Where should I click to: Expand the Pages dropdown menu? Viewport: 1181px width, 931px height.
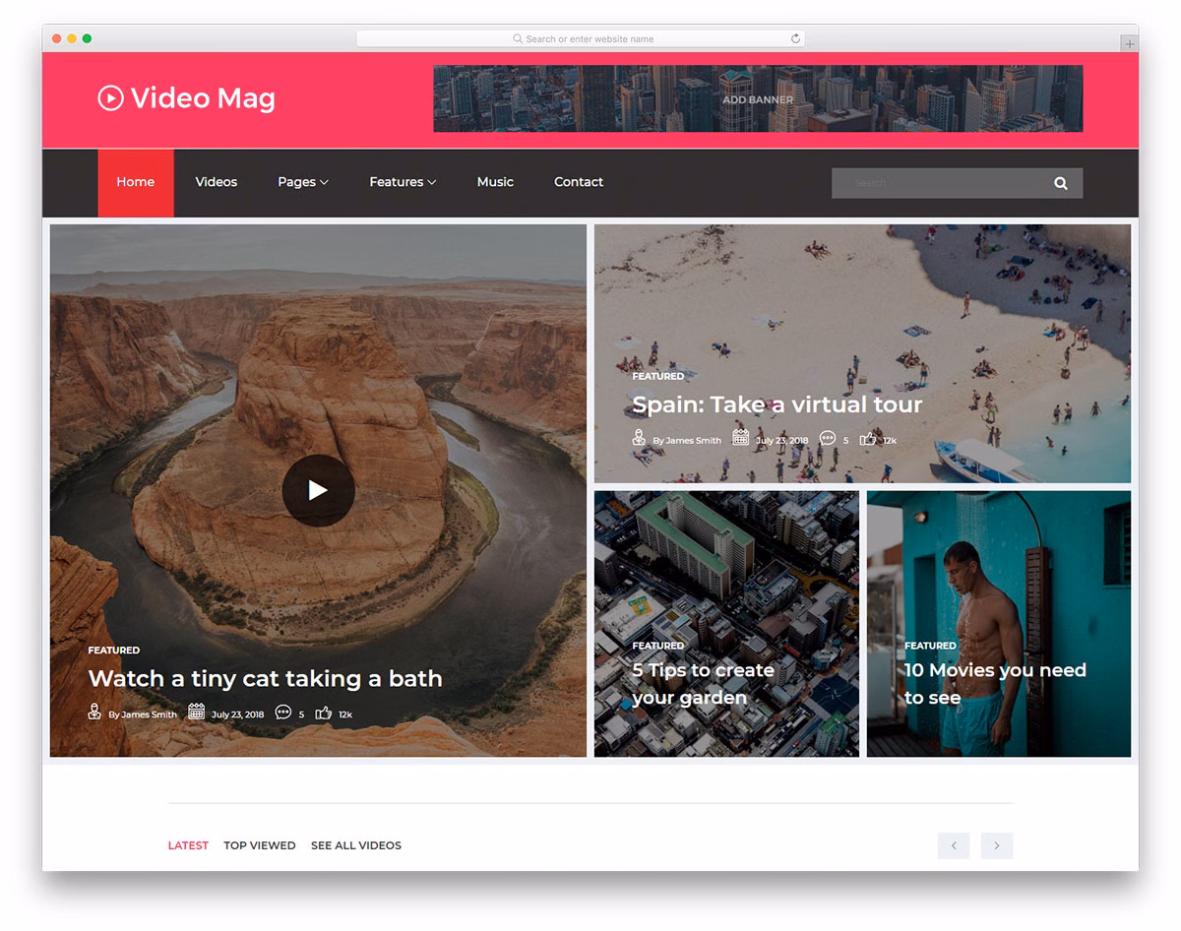[302, 182]
